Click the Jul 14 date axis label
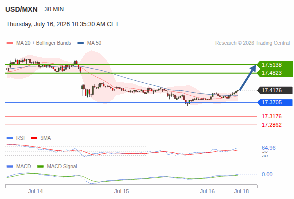 [x=35, y=191]
